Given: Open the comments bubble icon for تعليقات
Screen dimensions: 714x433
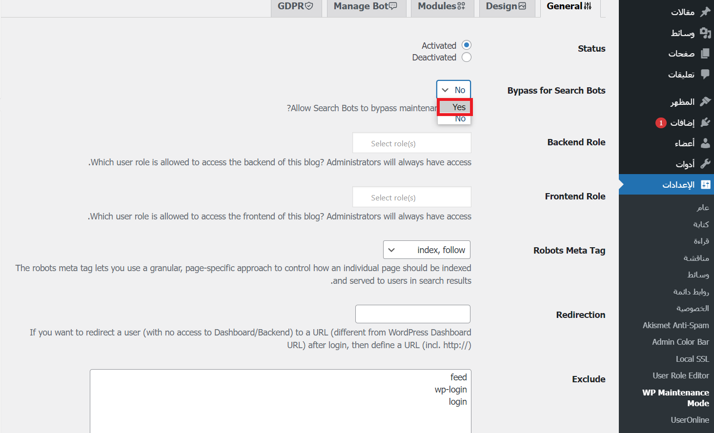Looking at the screenshot, I should click(705, 74).
